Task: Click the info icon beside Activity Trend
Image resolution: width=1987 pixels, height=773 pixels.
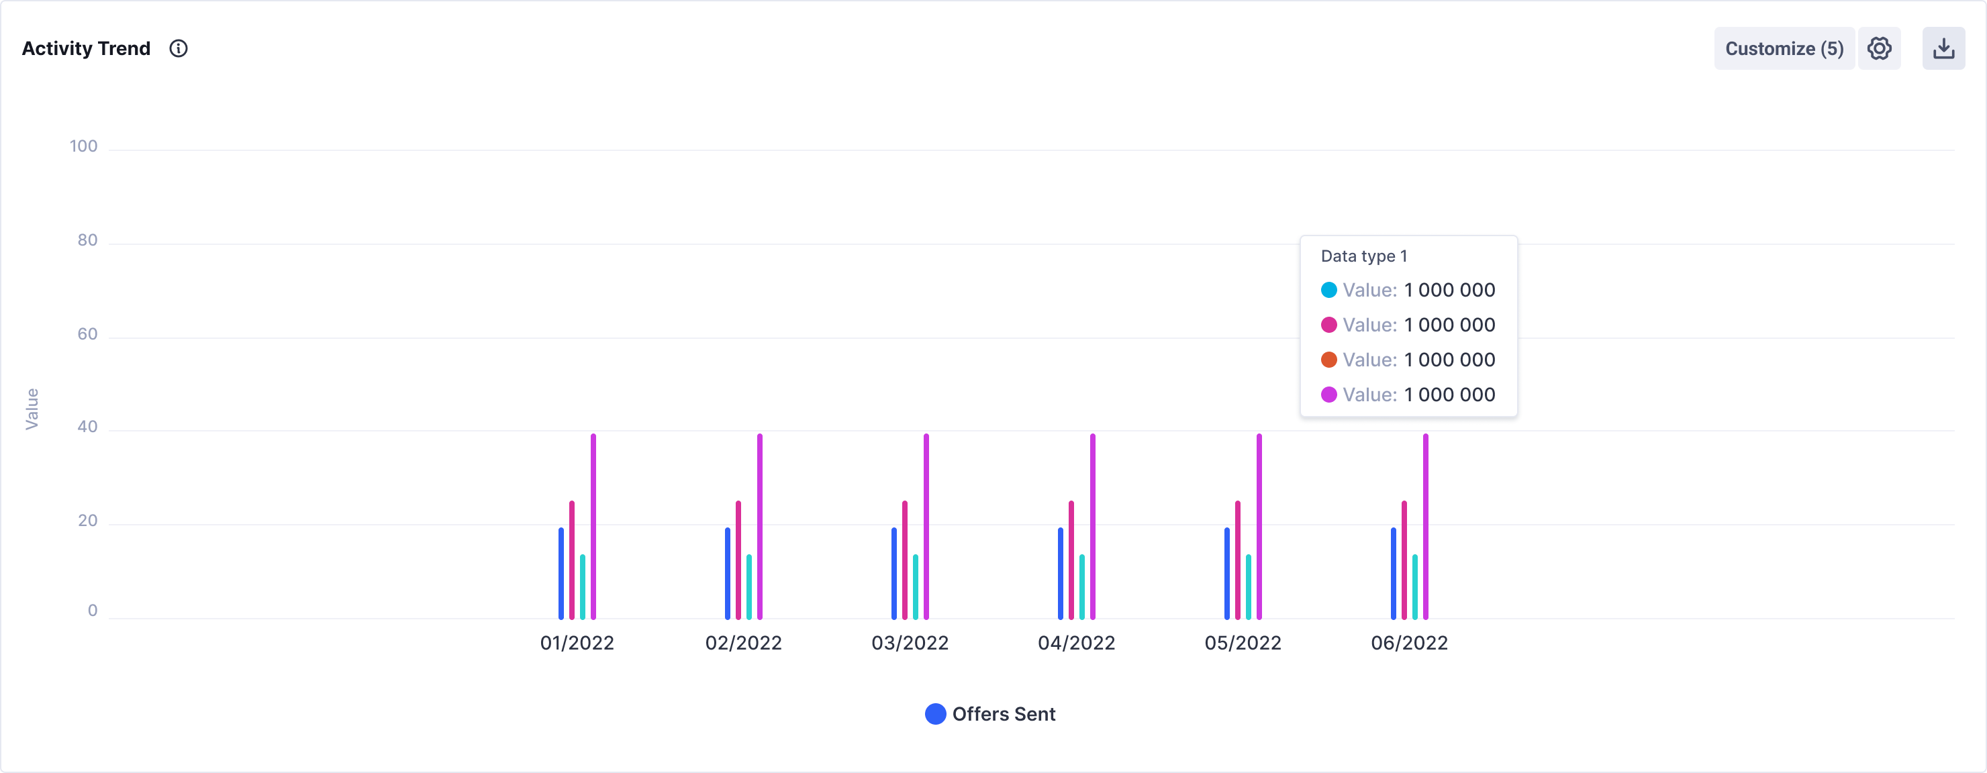Action: pos(178,48)
